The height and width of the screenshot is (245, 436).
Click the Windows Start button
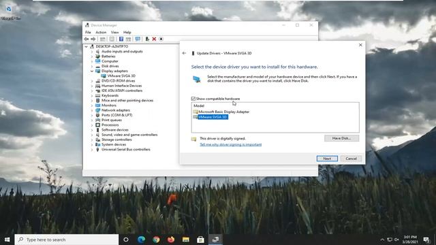tap(7, 240)
